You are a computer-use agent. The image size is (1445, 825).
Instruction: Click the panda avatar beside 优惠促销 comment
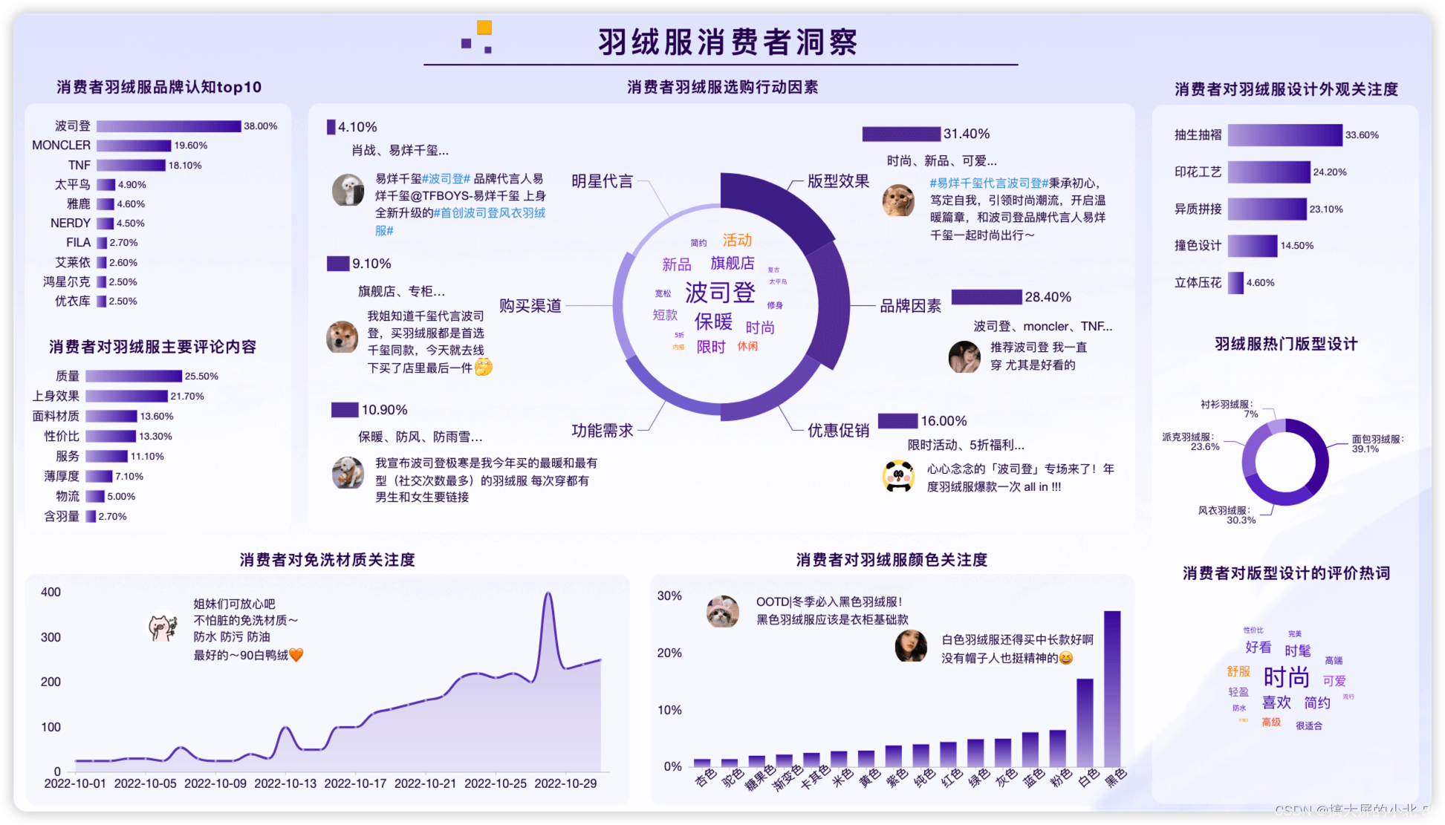pyautogui.click(x=898, y=476)
